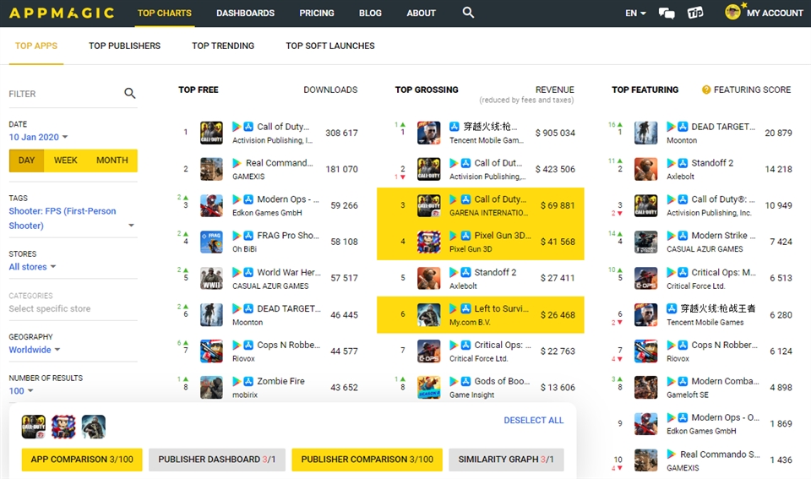The width and height of the screenshot is (811, 479).
Task: Select the WEEK date range toggle
Action: point(66,161)
